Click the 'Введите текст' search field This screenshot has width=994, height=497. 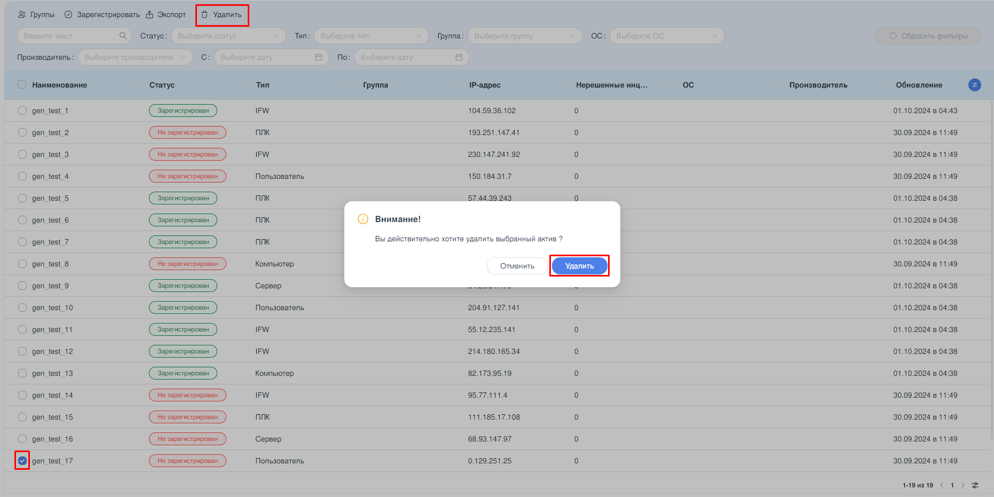point(68,36)
